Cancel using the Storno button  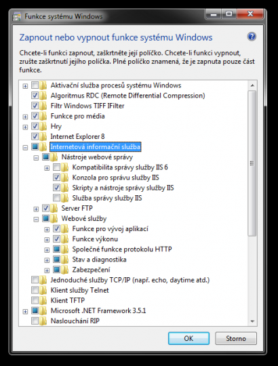point(236,338)
